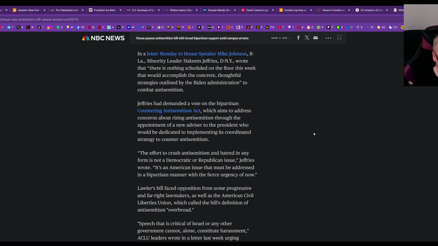
Task: Open the JD bookmark
Action: pos(370,27)
